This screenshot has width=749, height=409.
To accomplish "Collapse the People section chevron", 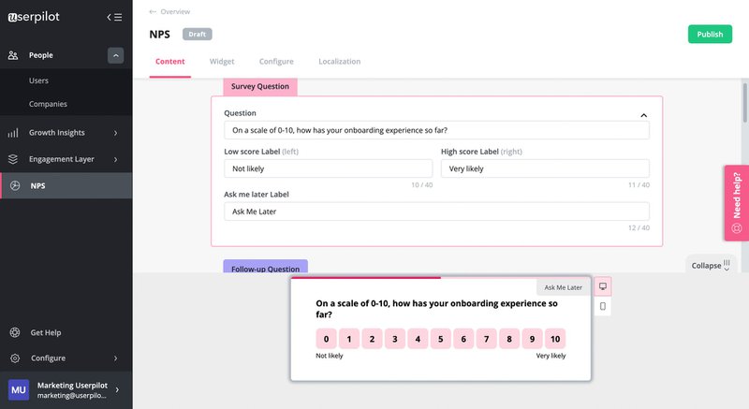I will pyautogui.click(x=115, y=55).
